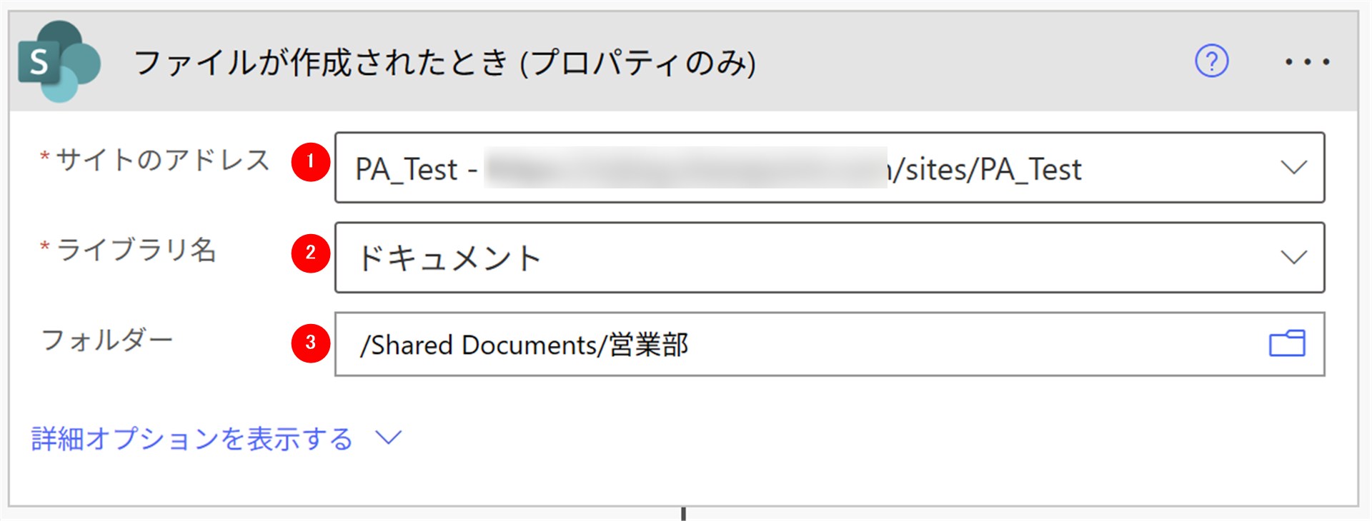Screen dimensions: 1372x521
Task: Click the blurred URL in the site address
Action: coord(685,168)
